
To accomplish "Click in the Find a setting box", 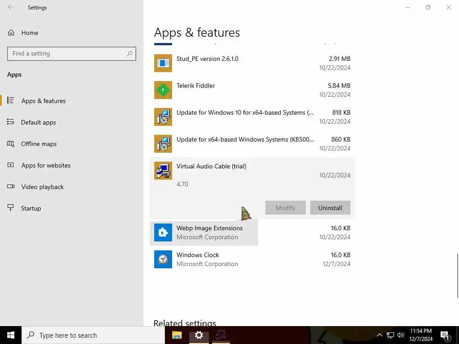I will (72, 54).
